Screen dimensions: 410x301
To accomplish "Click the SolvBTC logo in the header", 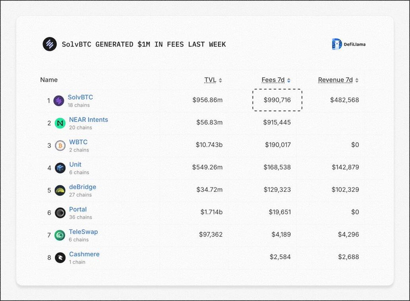I will point(50,44).
